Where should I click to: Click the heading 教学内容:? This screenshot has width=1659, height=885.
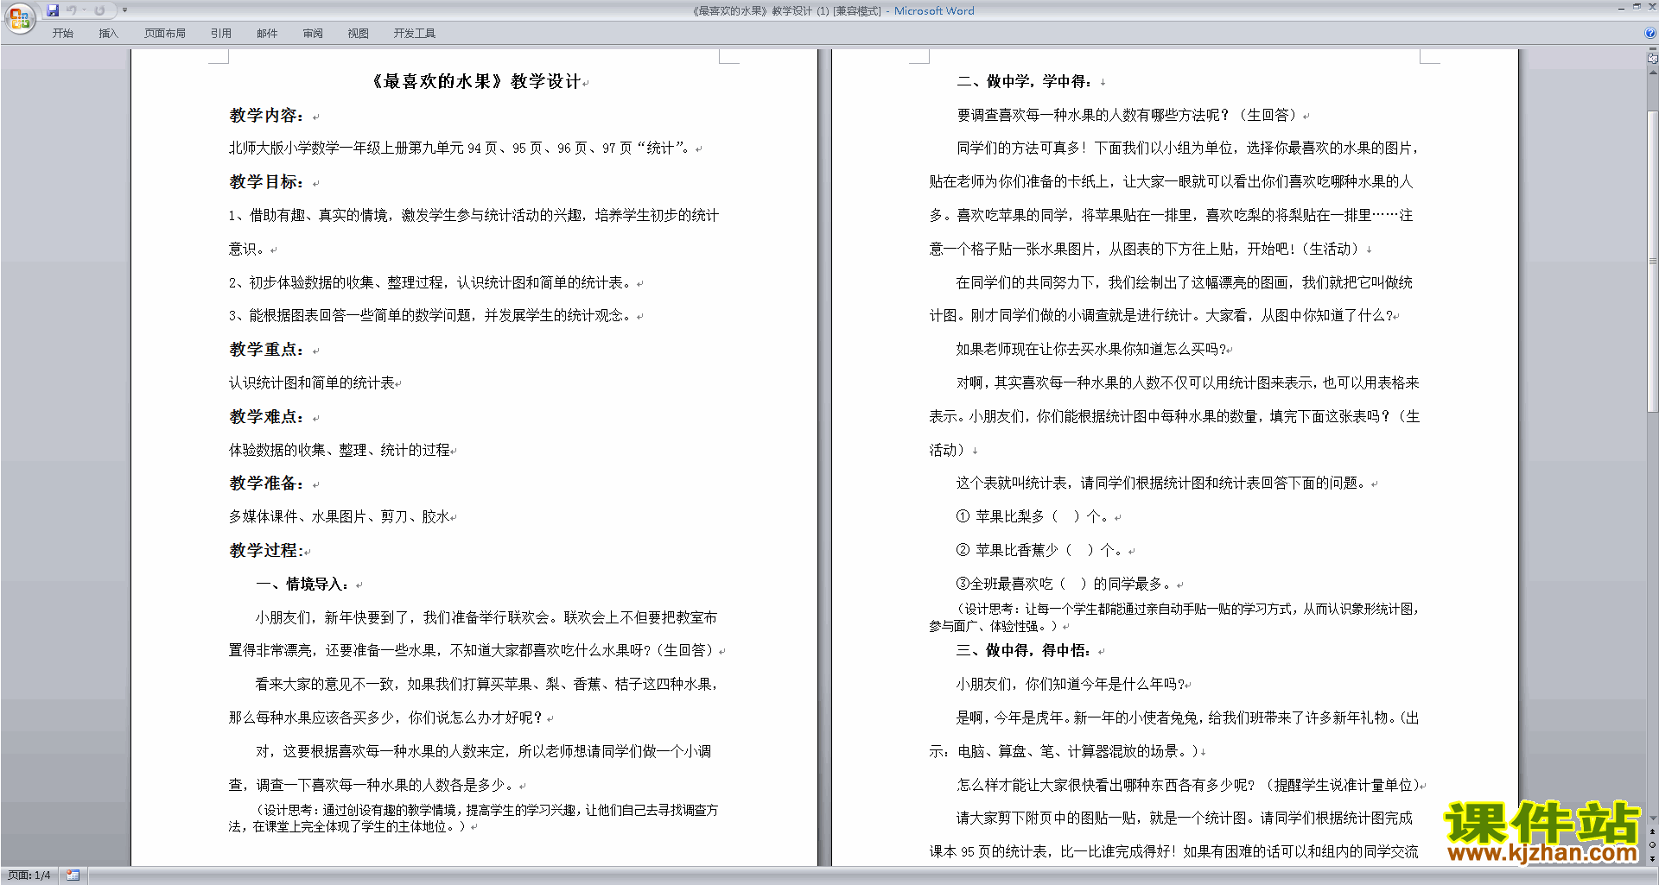[266, 115]
